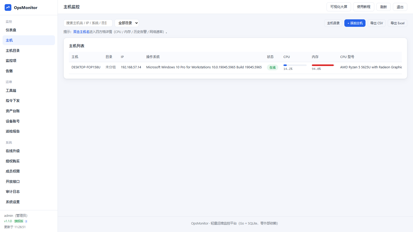Viewport: 413px width, 232px height.
Task: Click the 导出 Excel button
Action: click(x=398, y=23)
